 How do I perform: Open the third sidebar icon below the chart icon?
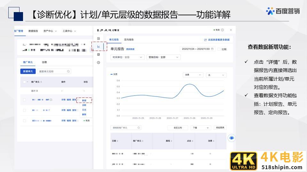click(x=98, y=54)
